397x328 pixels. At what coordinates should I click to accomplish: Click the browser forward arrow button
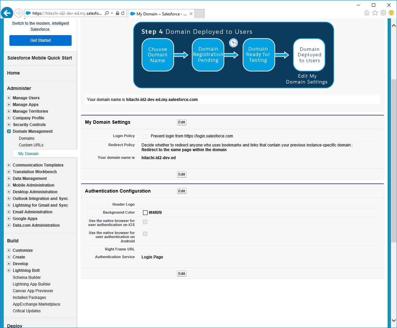pyautogui.click(x=19, y=13)
